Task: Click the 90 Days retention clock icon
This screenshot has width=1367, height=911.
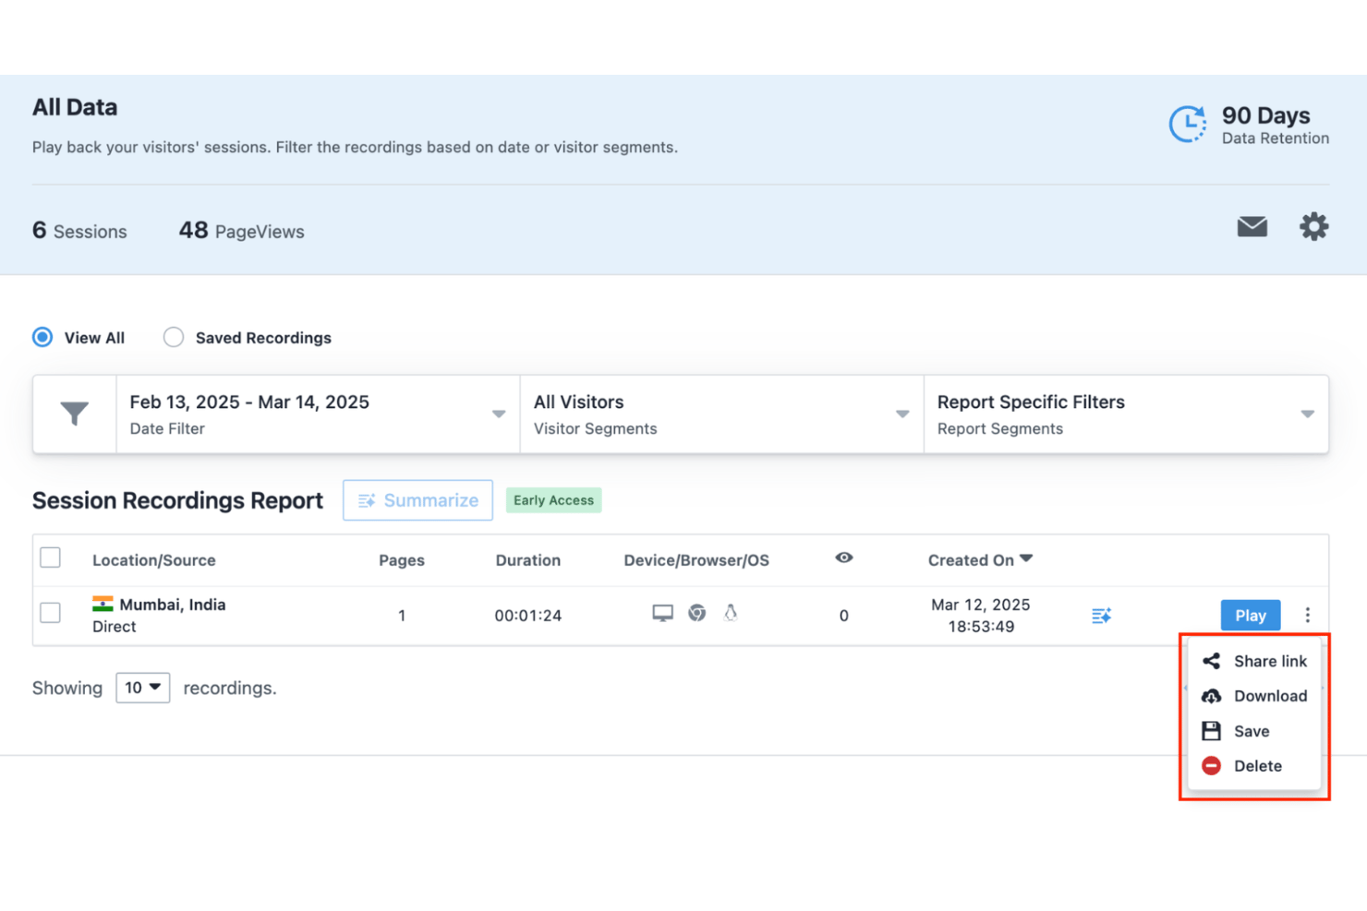Action: point(1188,125)
